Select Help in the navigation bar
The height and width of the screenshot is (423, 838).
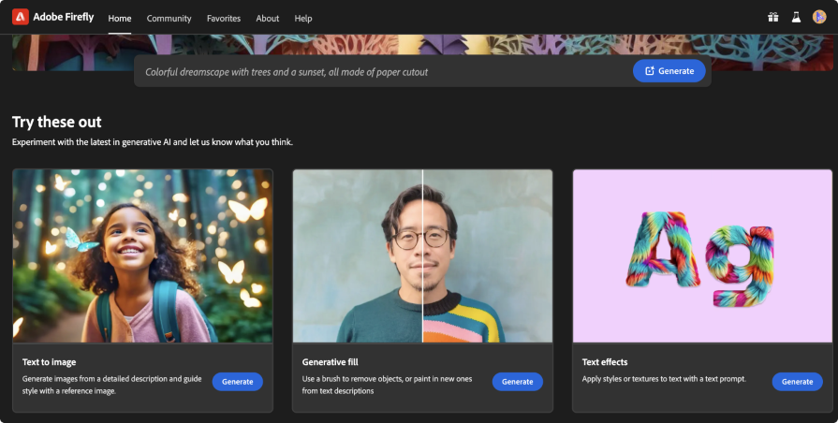tap(303, 18)
